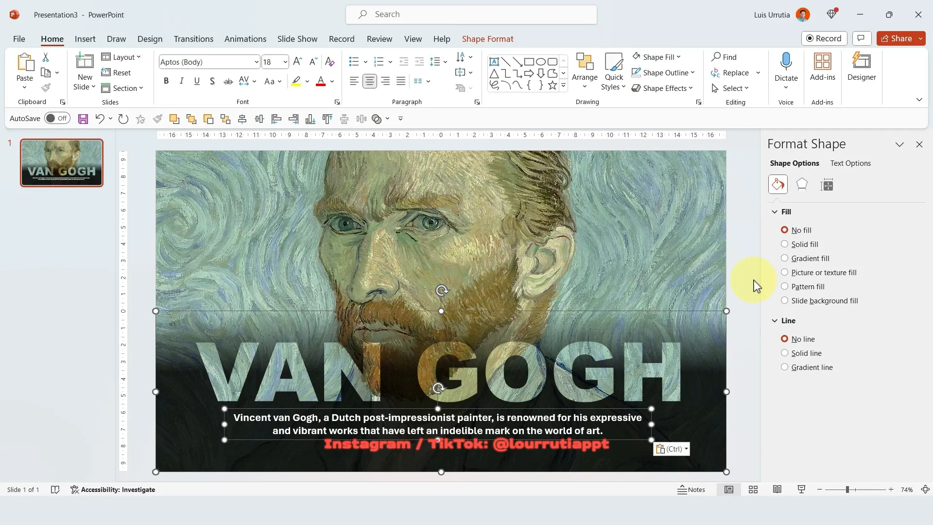Screen dimensions: 933x525
Task: Open Designer pane
Action: click(862, 67)
